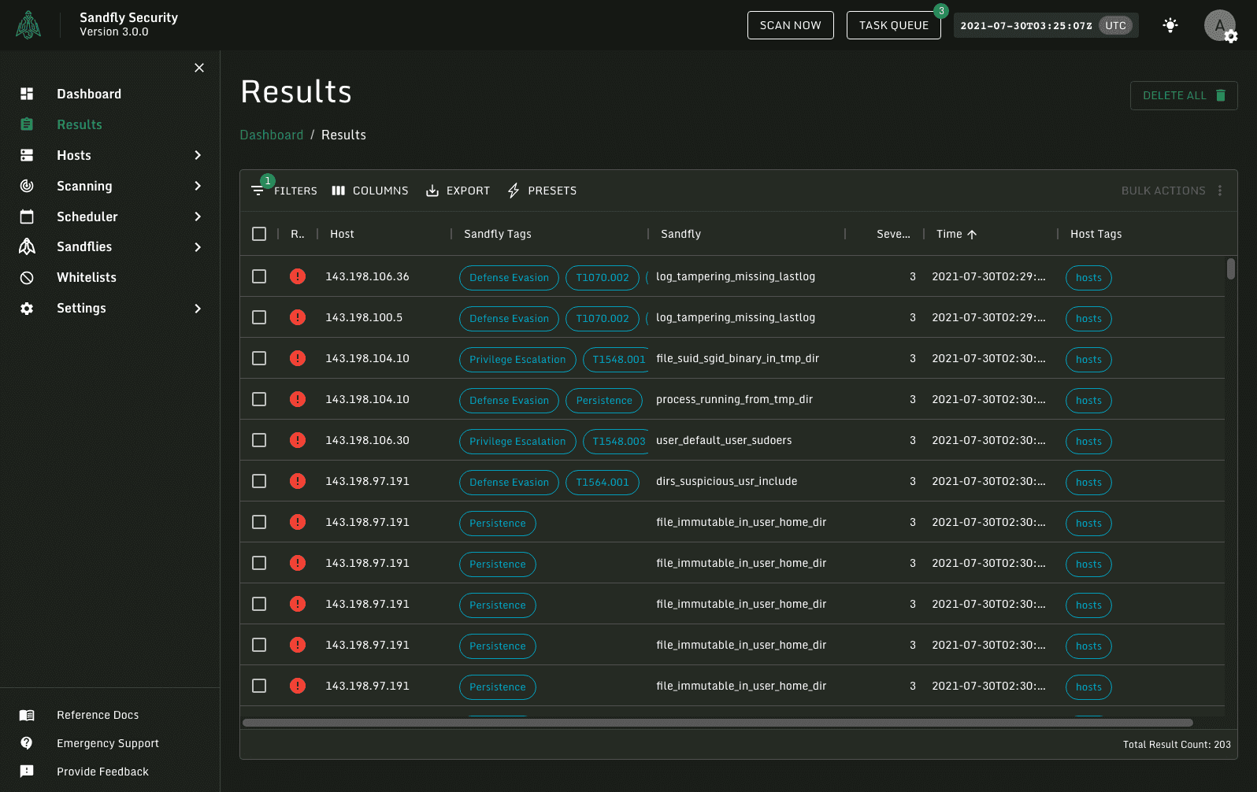Click Persistence tag in process_running_from_tmp_dir row
The height and width of the screenshot is (792, 1257).
tap(604, 401)
